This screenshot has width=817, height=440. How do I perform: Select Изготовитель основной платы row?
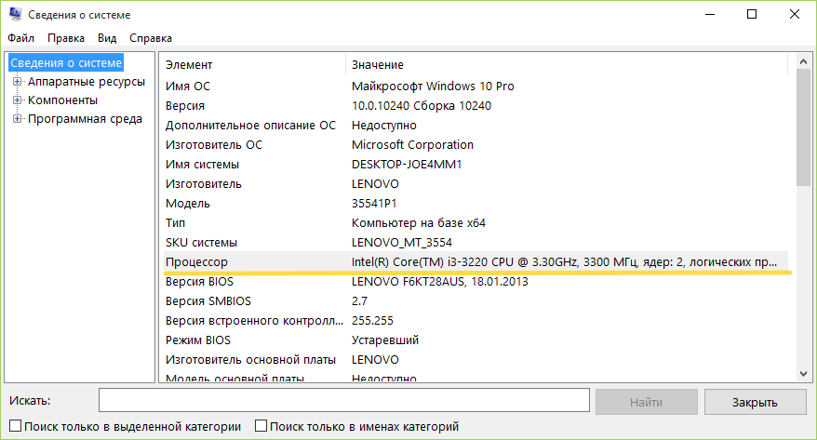pyautogui.click(x=475, y=359)
